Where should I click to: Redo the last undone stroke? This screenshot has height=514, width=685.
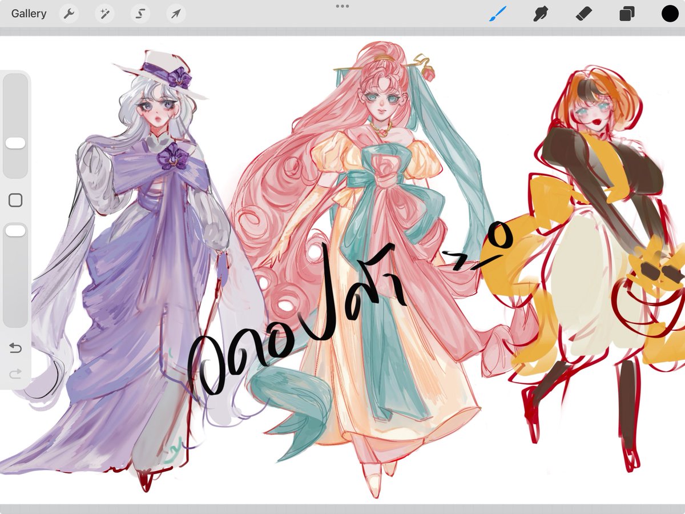[15, 374]
